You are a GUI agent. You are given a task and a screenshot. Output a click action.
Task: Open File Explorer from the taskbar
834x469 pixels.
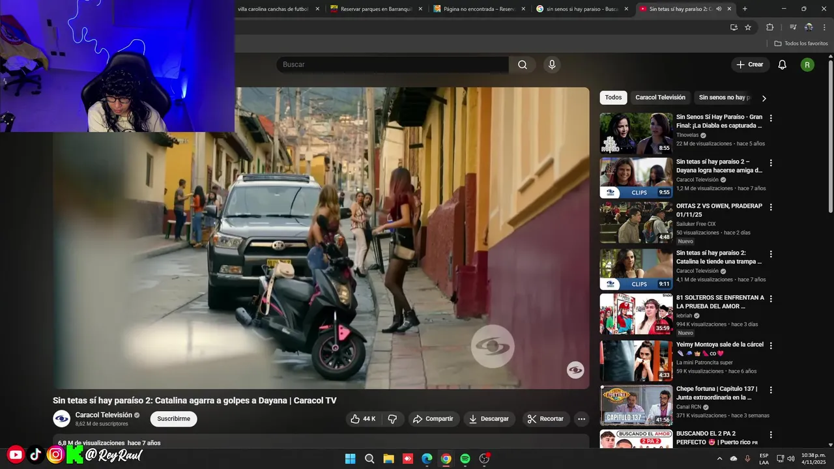click(x=388, y=459)
